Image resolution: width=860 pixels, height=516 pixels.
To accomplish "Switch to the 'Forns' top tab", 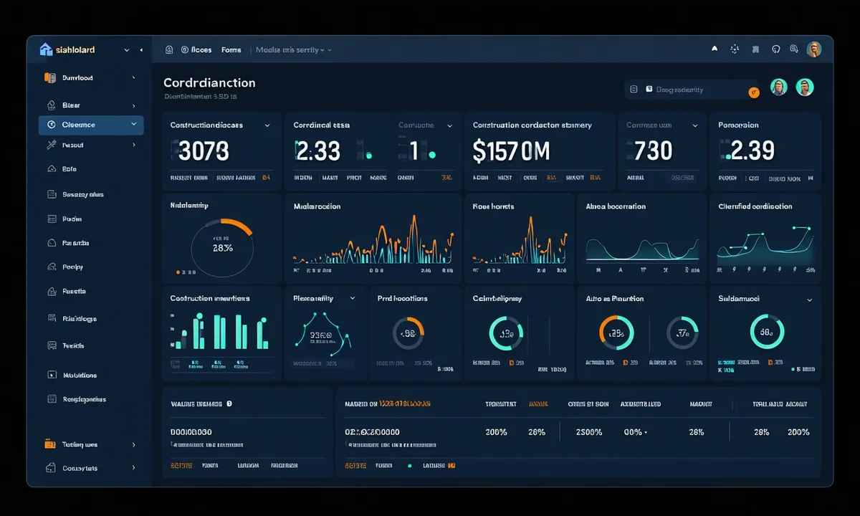I will pyautogui.click(x=231, y=50).
